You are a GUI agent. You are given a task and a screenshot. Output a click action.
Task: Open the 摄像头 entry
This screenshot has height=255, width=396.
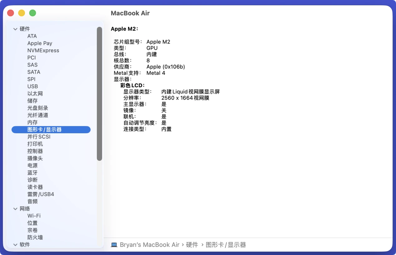tap(35, 158)
